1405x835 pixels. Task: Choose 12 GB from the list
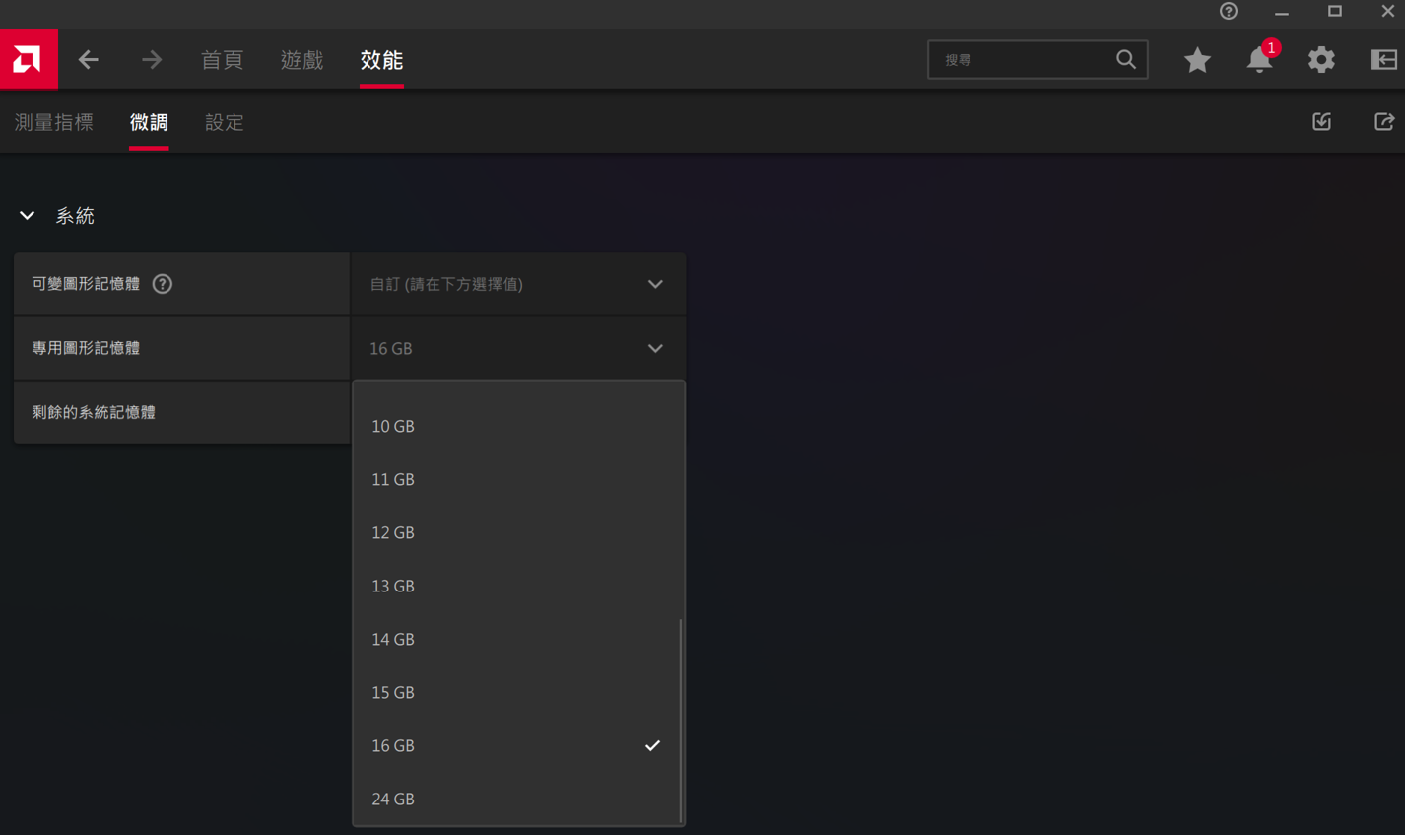click(x=393, y=532)
